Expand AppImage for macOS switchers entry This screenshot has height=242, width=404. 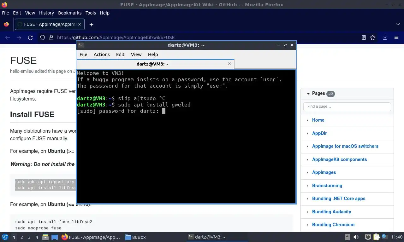[x=307, y=146]
